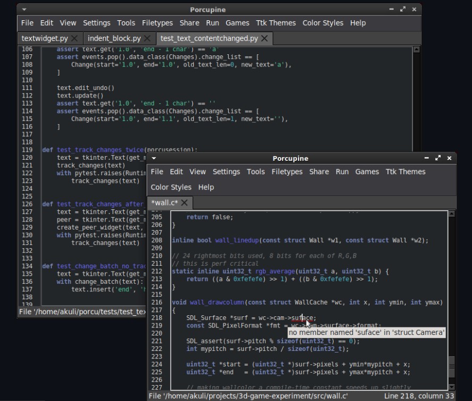Open Games menu in back window
Screen dimensions: 472x401
pos(237,23)
